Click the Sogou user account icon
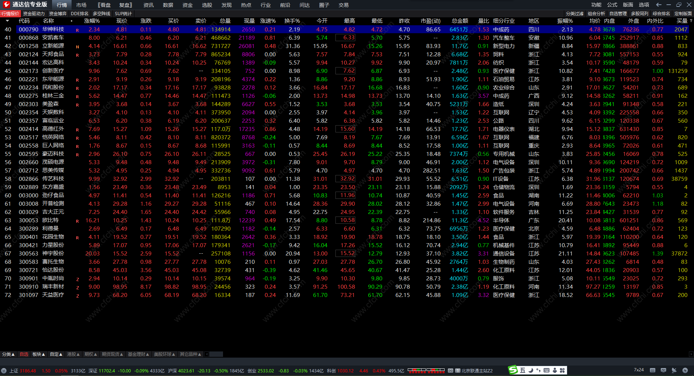This screenshot has height=376, width=694. pyautogui.click(x=554, y=370)
